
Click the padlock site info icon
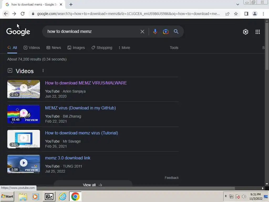coord(33,14)
